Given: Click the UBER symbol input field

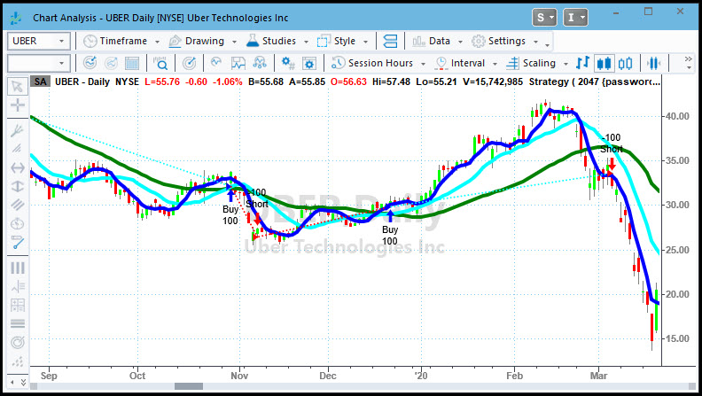Looking at the screenshot, I should [x=31, y=41].
